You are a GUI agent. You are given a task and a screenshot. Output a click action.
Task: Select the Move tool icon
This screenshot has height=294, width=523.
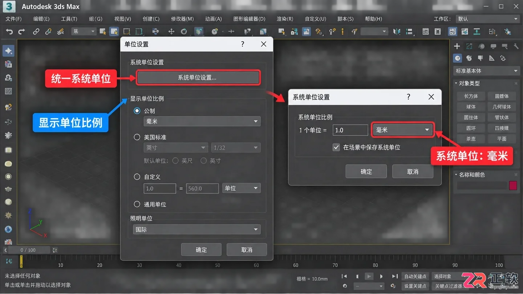[x=171, y=32]
